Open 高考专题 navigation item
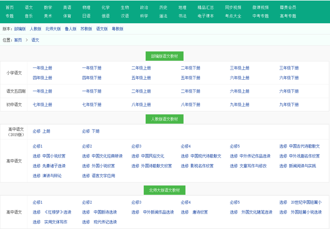330x229 pixels. pyautogui.click(x=288, y=16)
